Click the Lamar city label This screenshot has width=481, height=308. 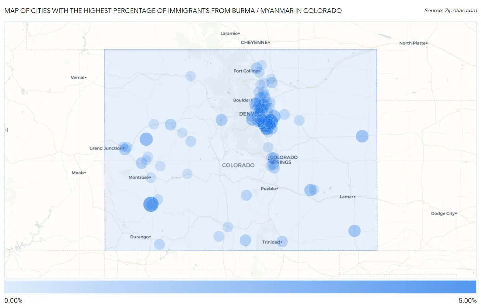[347, 197]
